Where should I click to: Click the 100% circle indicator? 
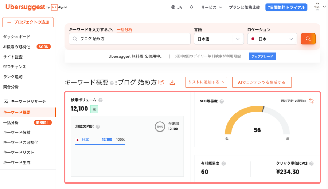pyautogui.click(x=160, y=126)
